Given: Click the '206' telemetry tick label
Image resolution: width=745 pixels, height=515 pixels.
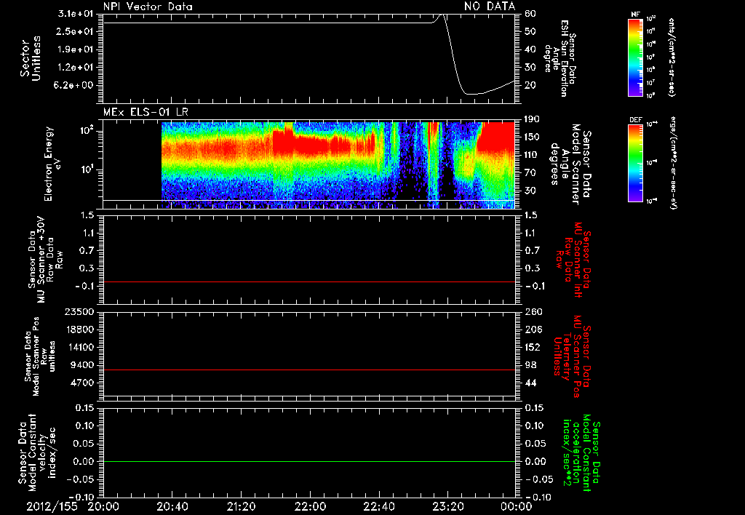Looking at the screenshot, I should (533, 330).
